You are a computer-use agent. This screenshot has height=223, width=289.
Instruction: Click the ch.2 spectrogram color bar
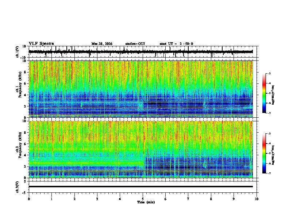pos(264,153)
